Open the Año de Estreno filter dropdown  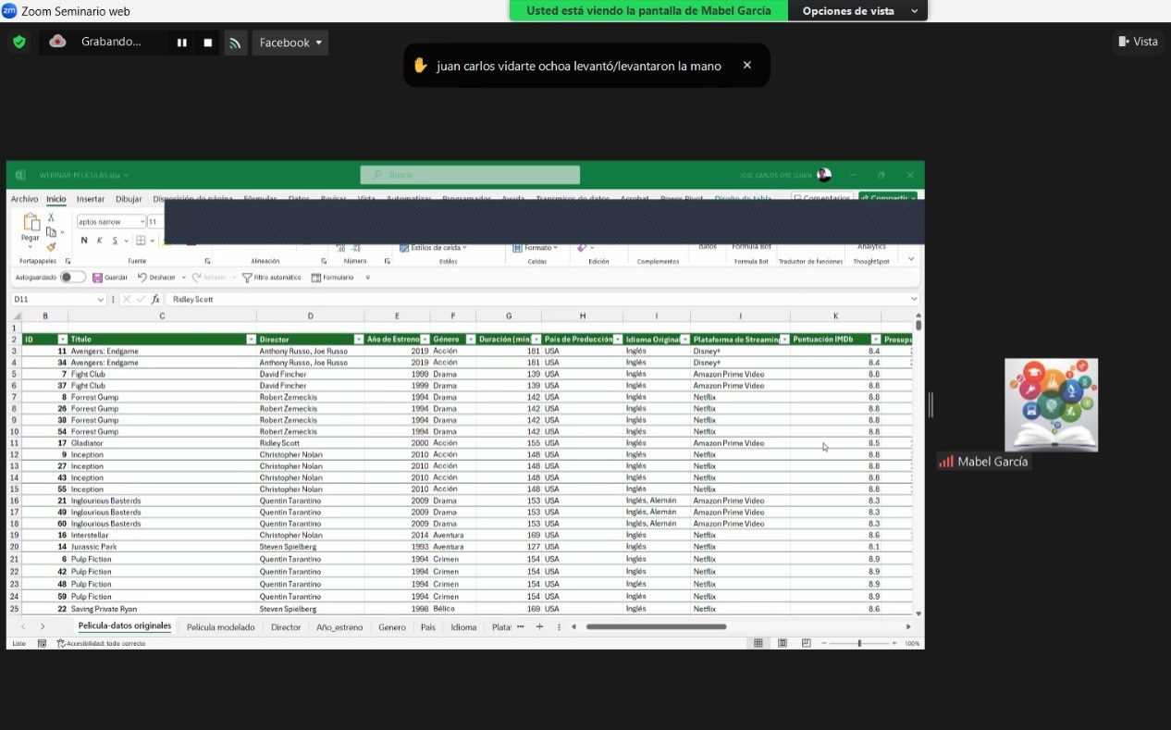425,340
